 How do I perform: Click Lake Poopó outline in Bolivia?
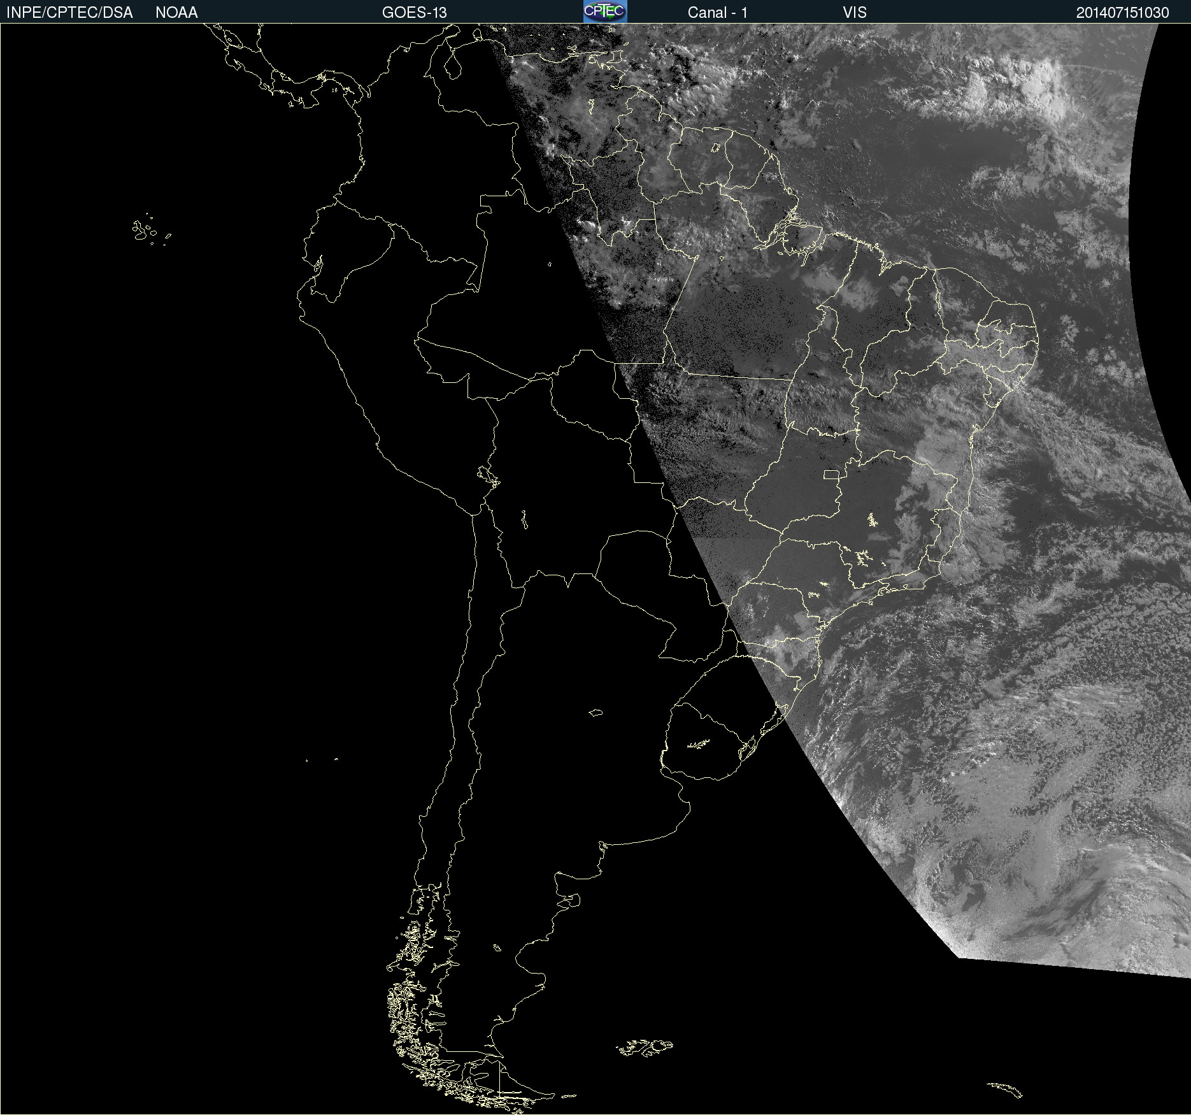pos(524,520)
